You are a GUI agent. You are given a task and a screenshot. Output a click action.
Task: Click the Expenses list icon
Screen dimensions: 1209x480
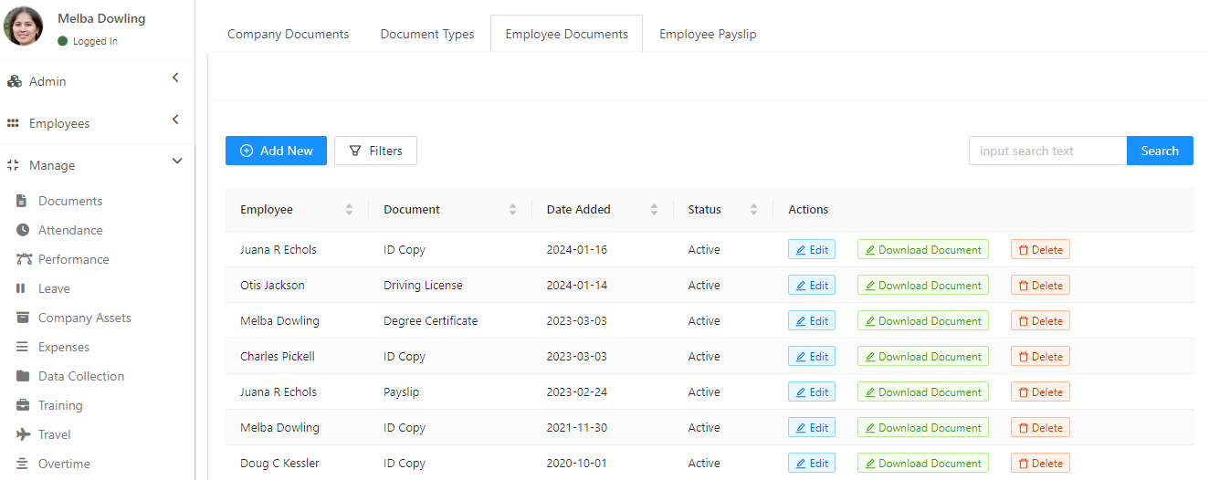[22, 347]
